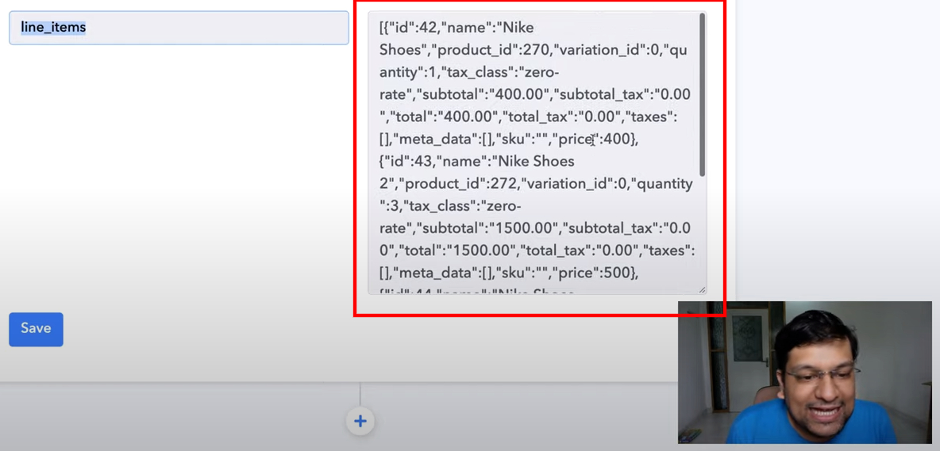Click the text "price":500} in JSON
This screenshot has width=940, height=451.
pyautogui.click(x=595, y=273)
